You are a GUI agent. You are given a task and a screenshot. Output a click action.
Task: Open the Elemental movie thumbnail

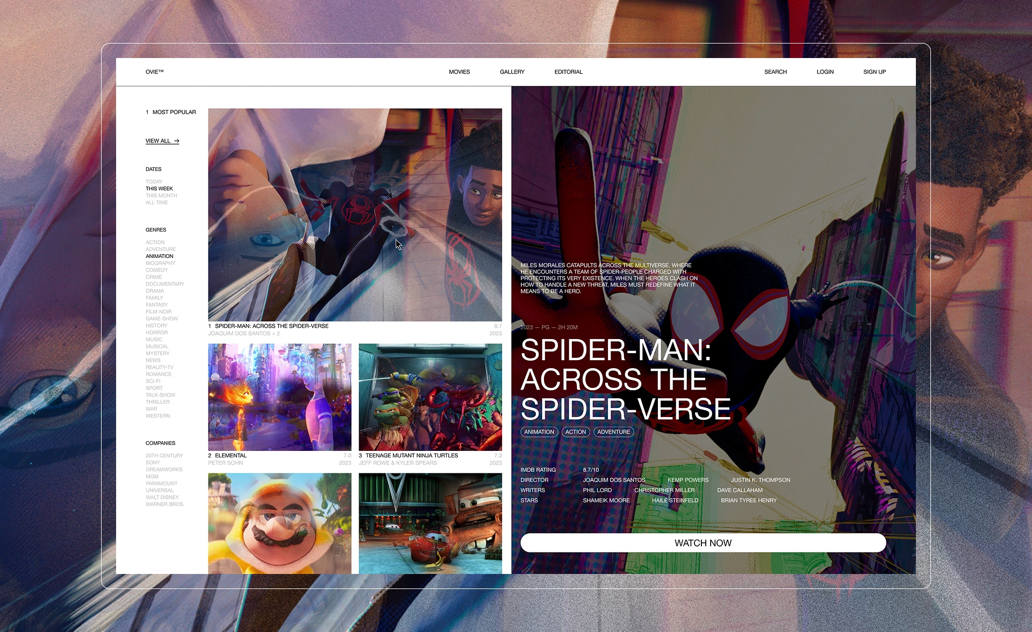[279, 397]
